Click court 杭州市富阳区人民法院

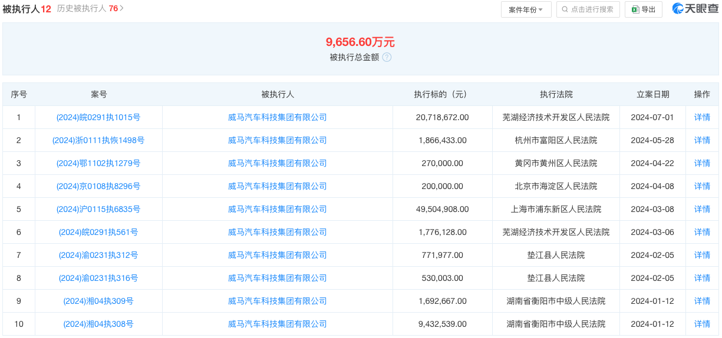click(556, 140)
